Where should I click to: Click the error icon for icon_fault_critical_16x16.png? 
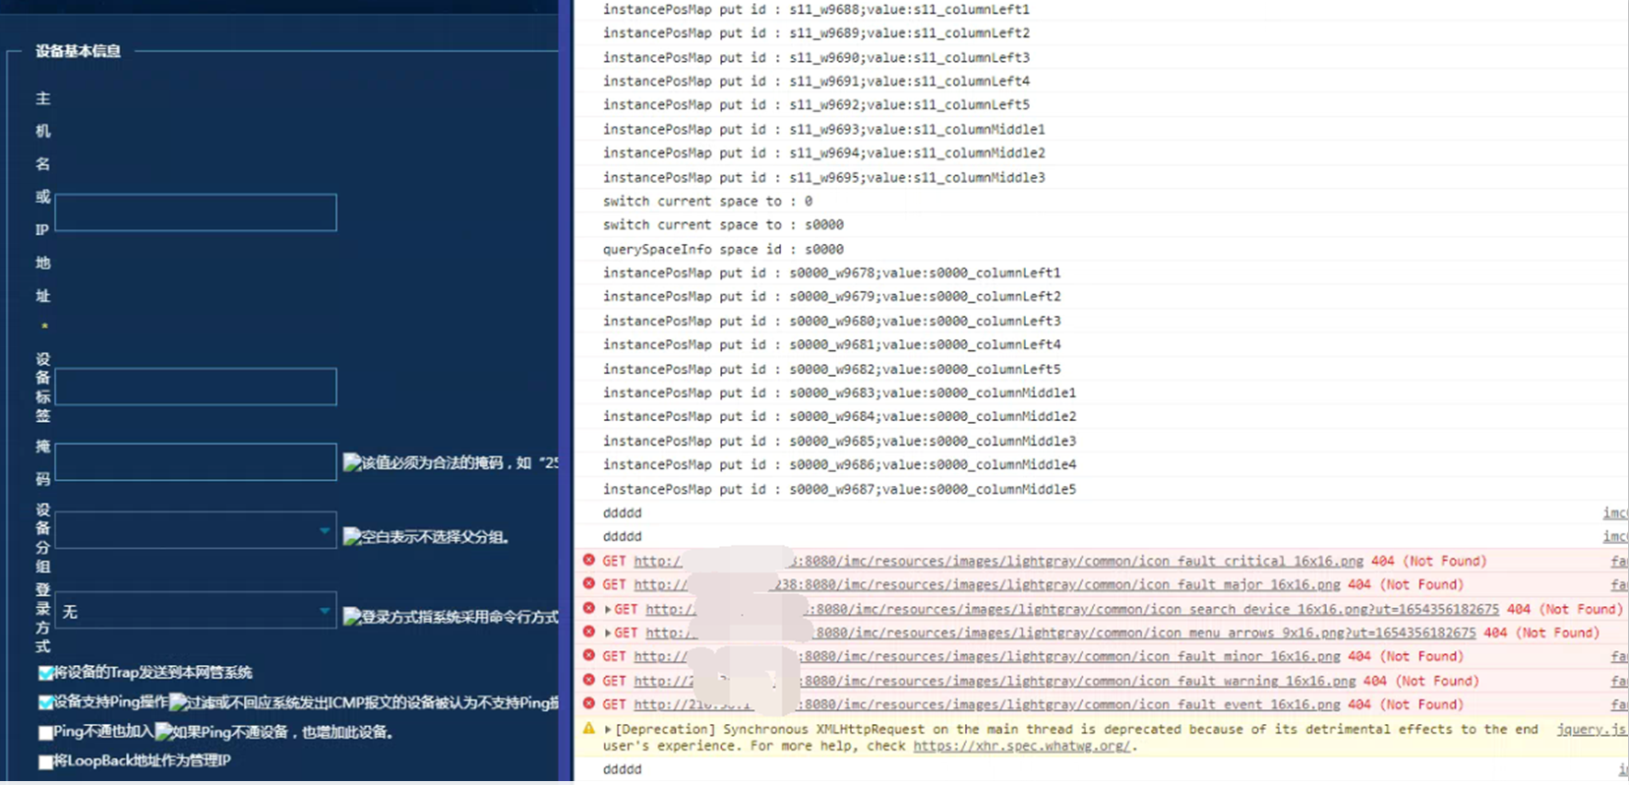pos(588,560)
